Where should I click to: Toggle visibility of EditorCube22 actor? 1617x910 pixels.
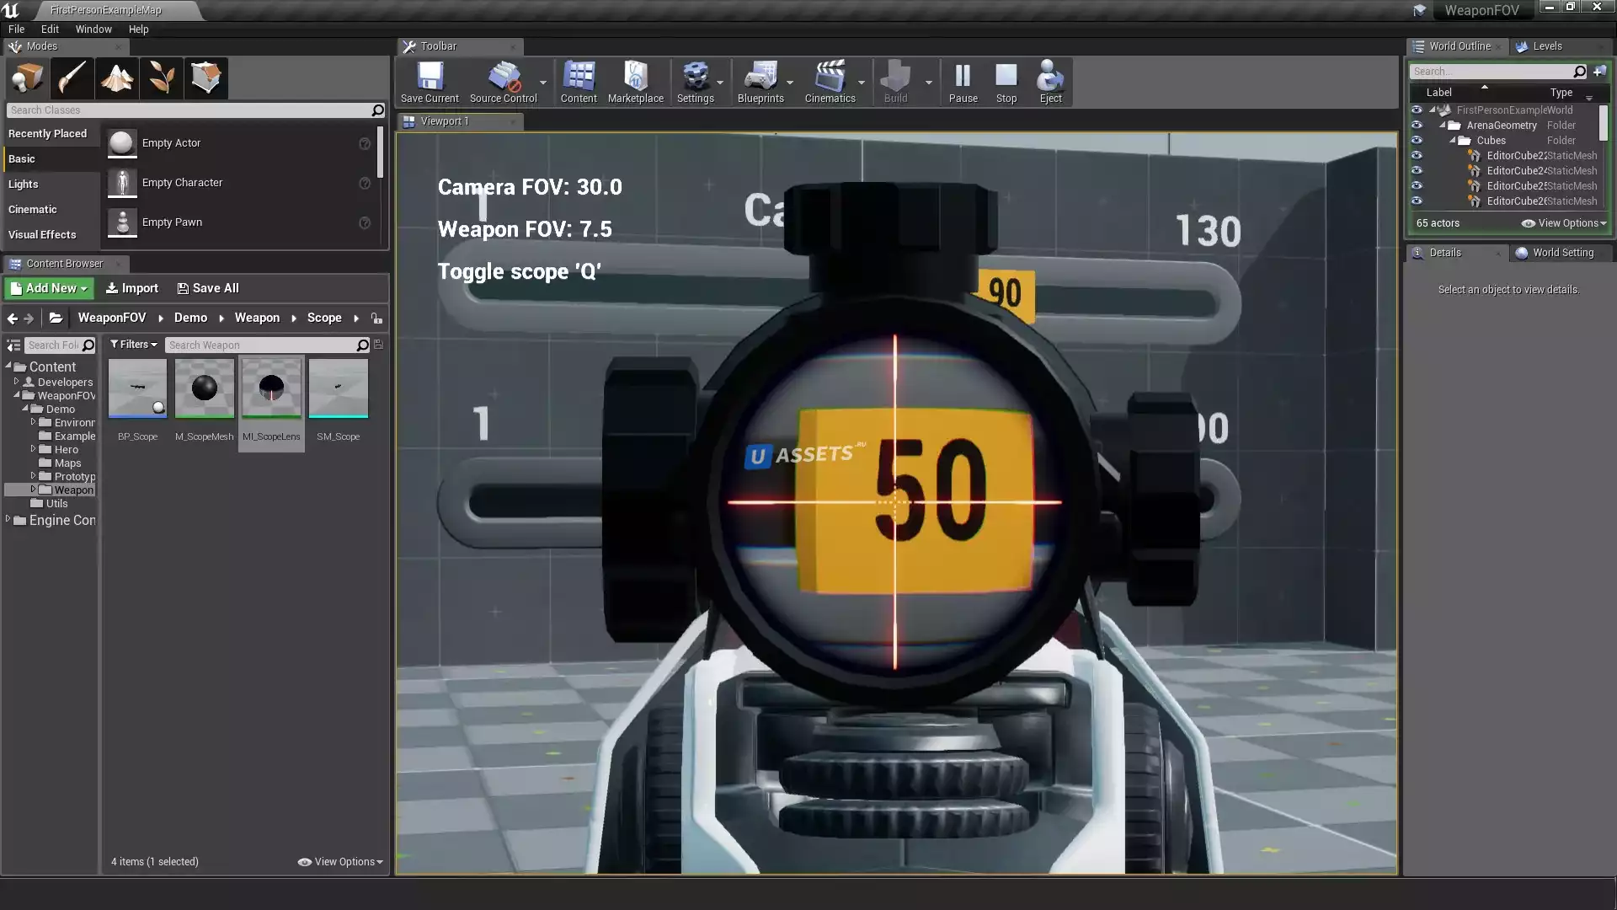[x=1417, y=156]
